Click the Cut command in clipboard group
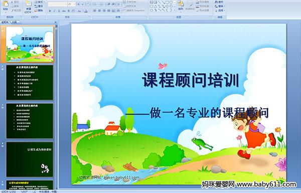Image resolution: width=301 pixels, height=193 pixels. 15,2
